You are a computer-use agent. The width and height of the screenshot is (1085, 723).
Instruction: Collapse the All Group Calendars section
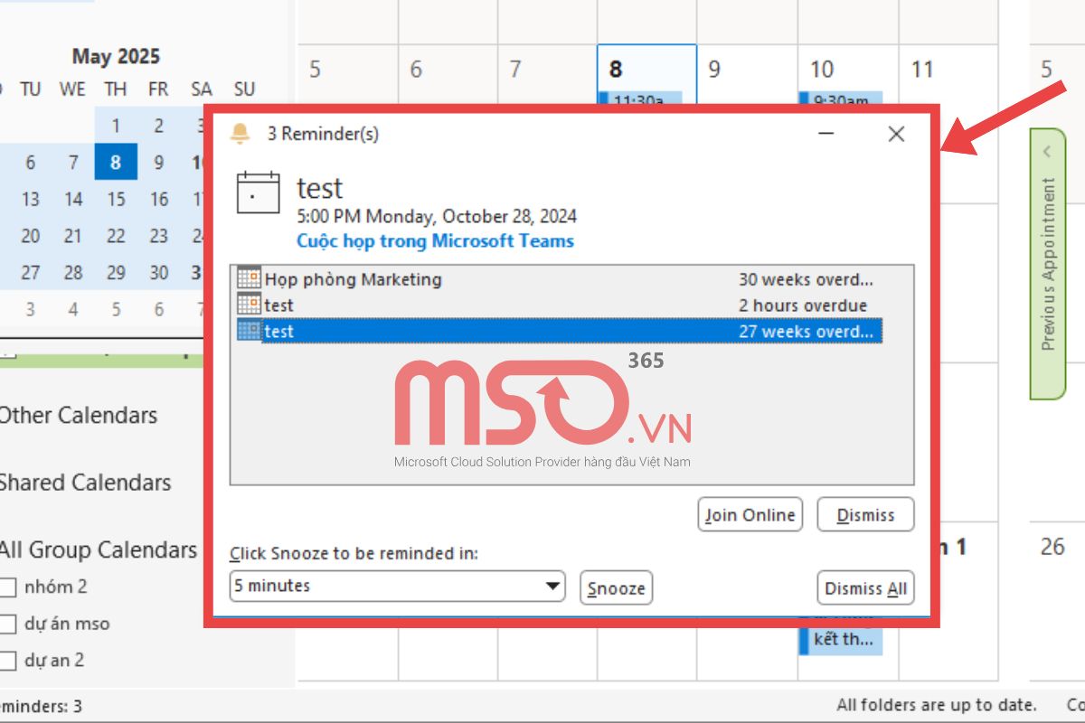tap(98, 549)
